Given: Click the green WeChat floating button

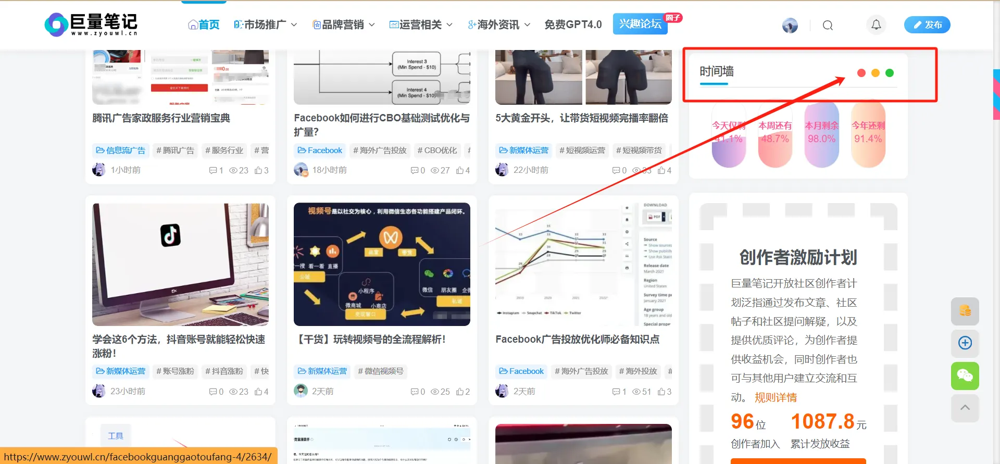Looking at the screenshot, I should pos(965,376).
